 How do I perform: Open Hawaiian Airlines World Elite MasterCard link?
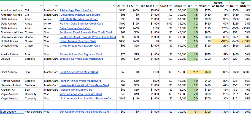84,85
